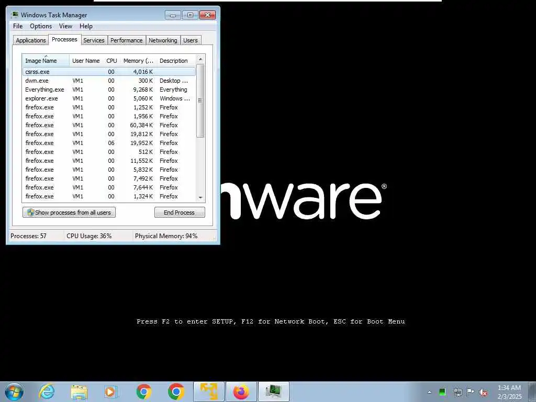Image resolution: width=536 pixels, height=402 pixels.
Task: Click Task Manager title bar icon
Action: (x=14, y=15)
